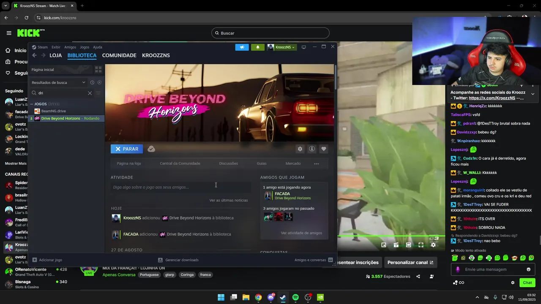This screenshot has width=541, height=304.
Task: Sort Steam library by recent activity clock
Action: pyautogui.click(x=92, y=82)
